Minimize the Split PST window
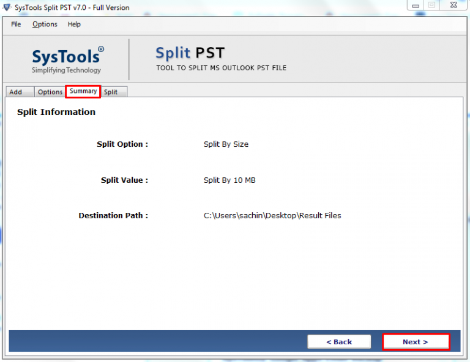 pos(416,6)
